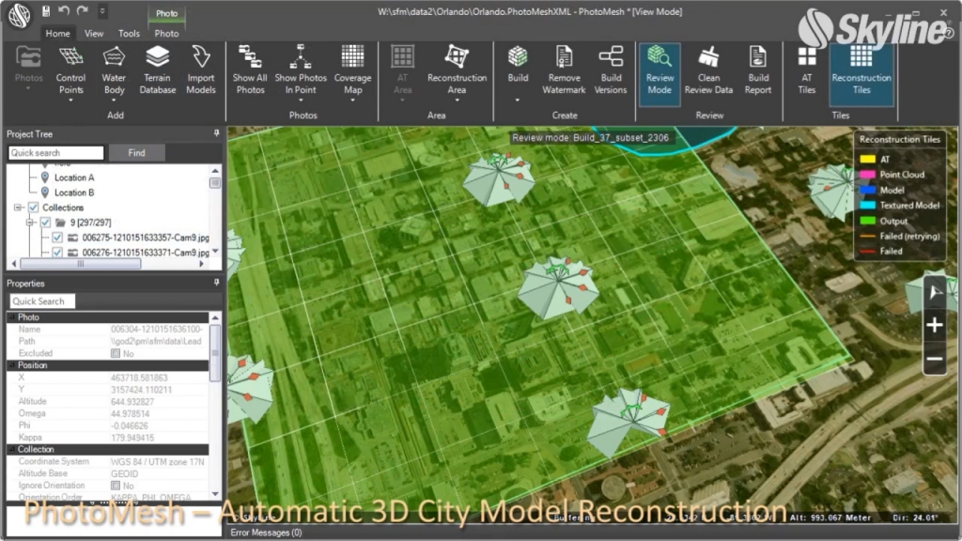Open the Control Points dropdown arrow
962x541 pixels.
70,100
